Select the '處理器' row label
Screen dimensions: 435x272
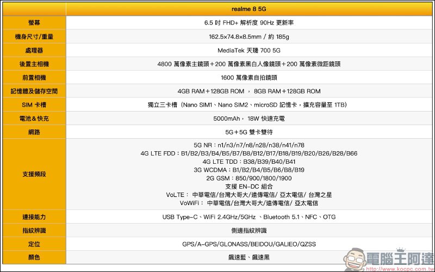coord(34,50)
